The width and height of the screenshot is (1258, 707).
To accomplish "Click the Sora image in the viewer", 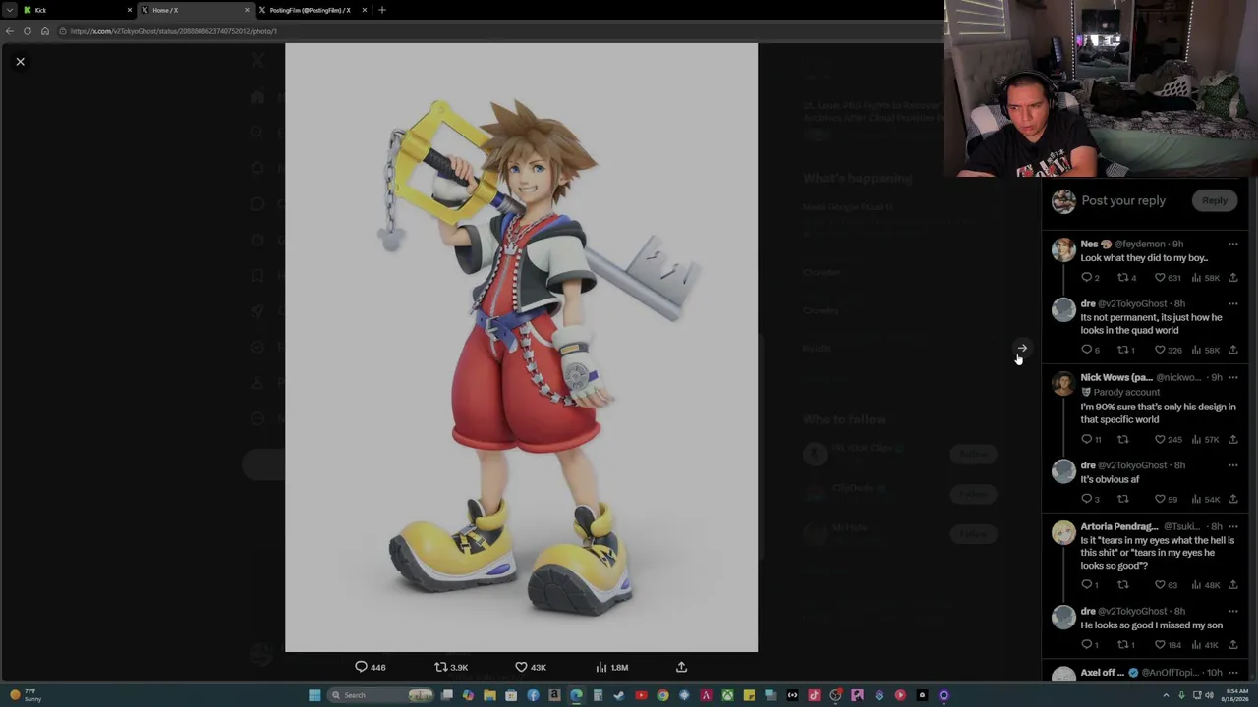I will coord(521,348).
